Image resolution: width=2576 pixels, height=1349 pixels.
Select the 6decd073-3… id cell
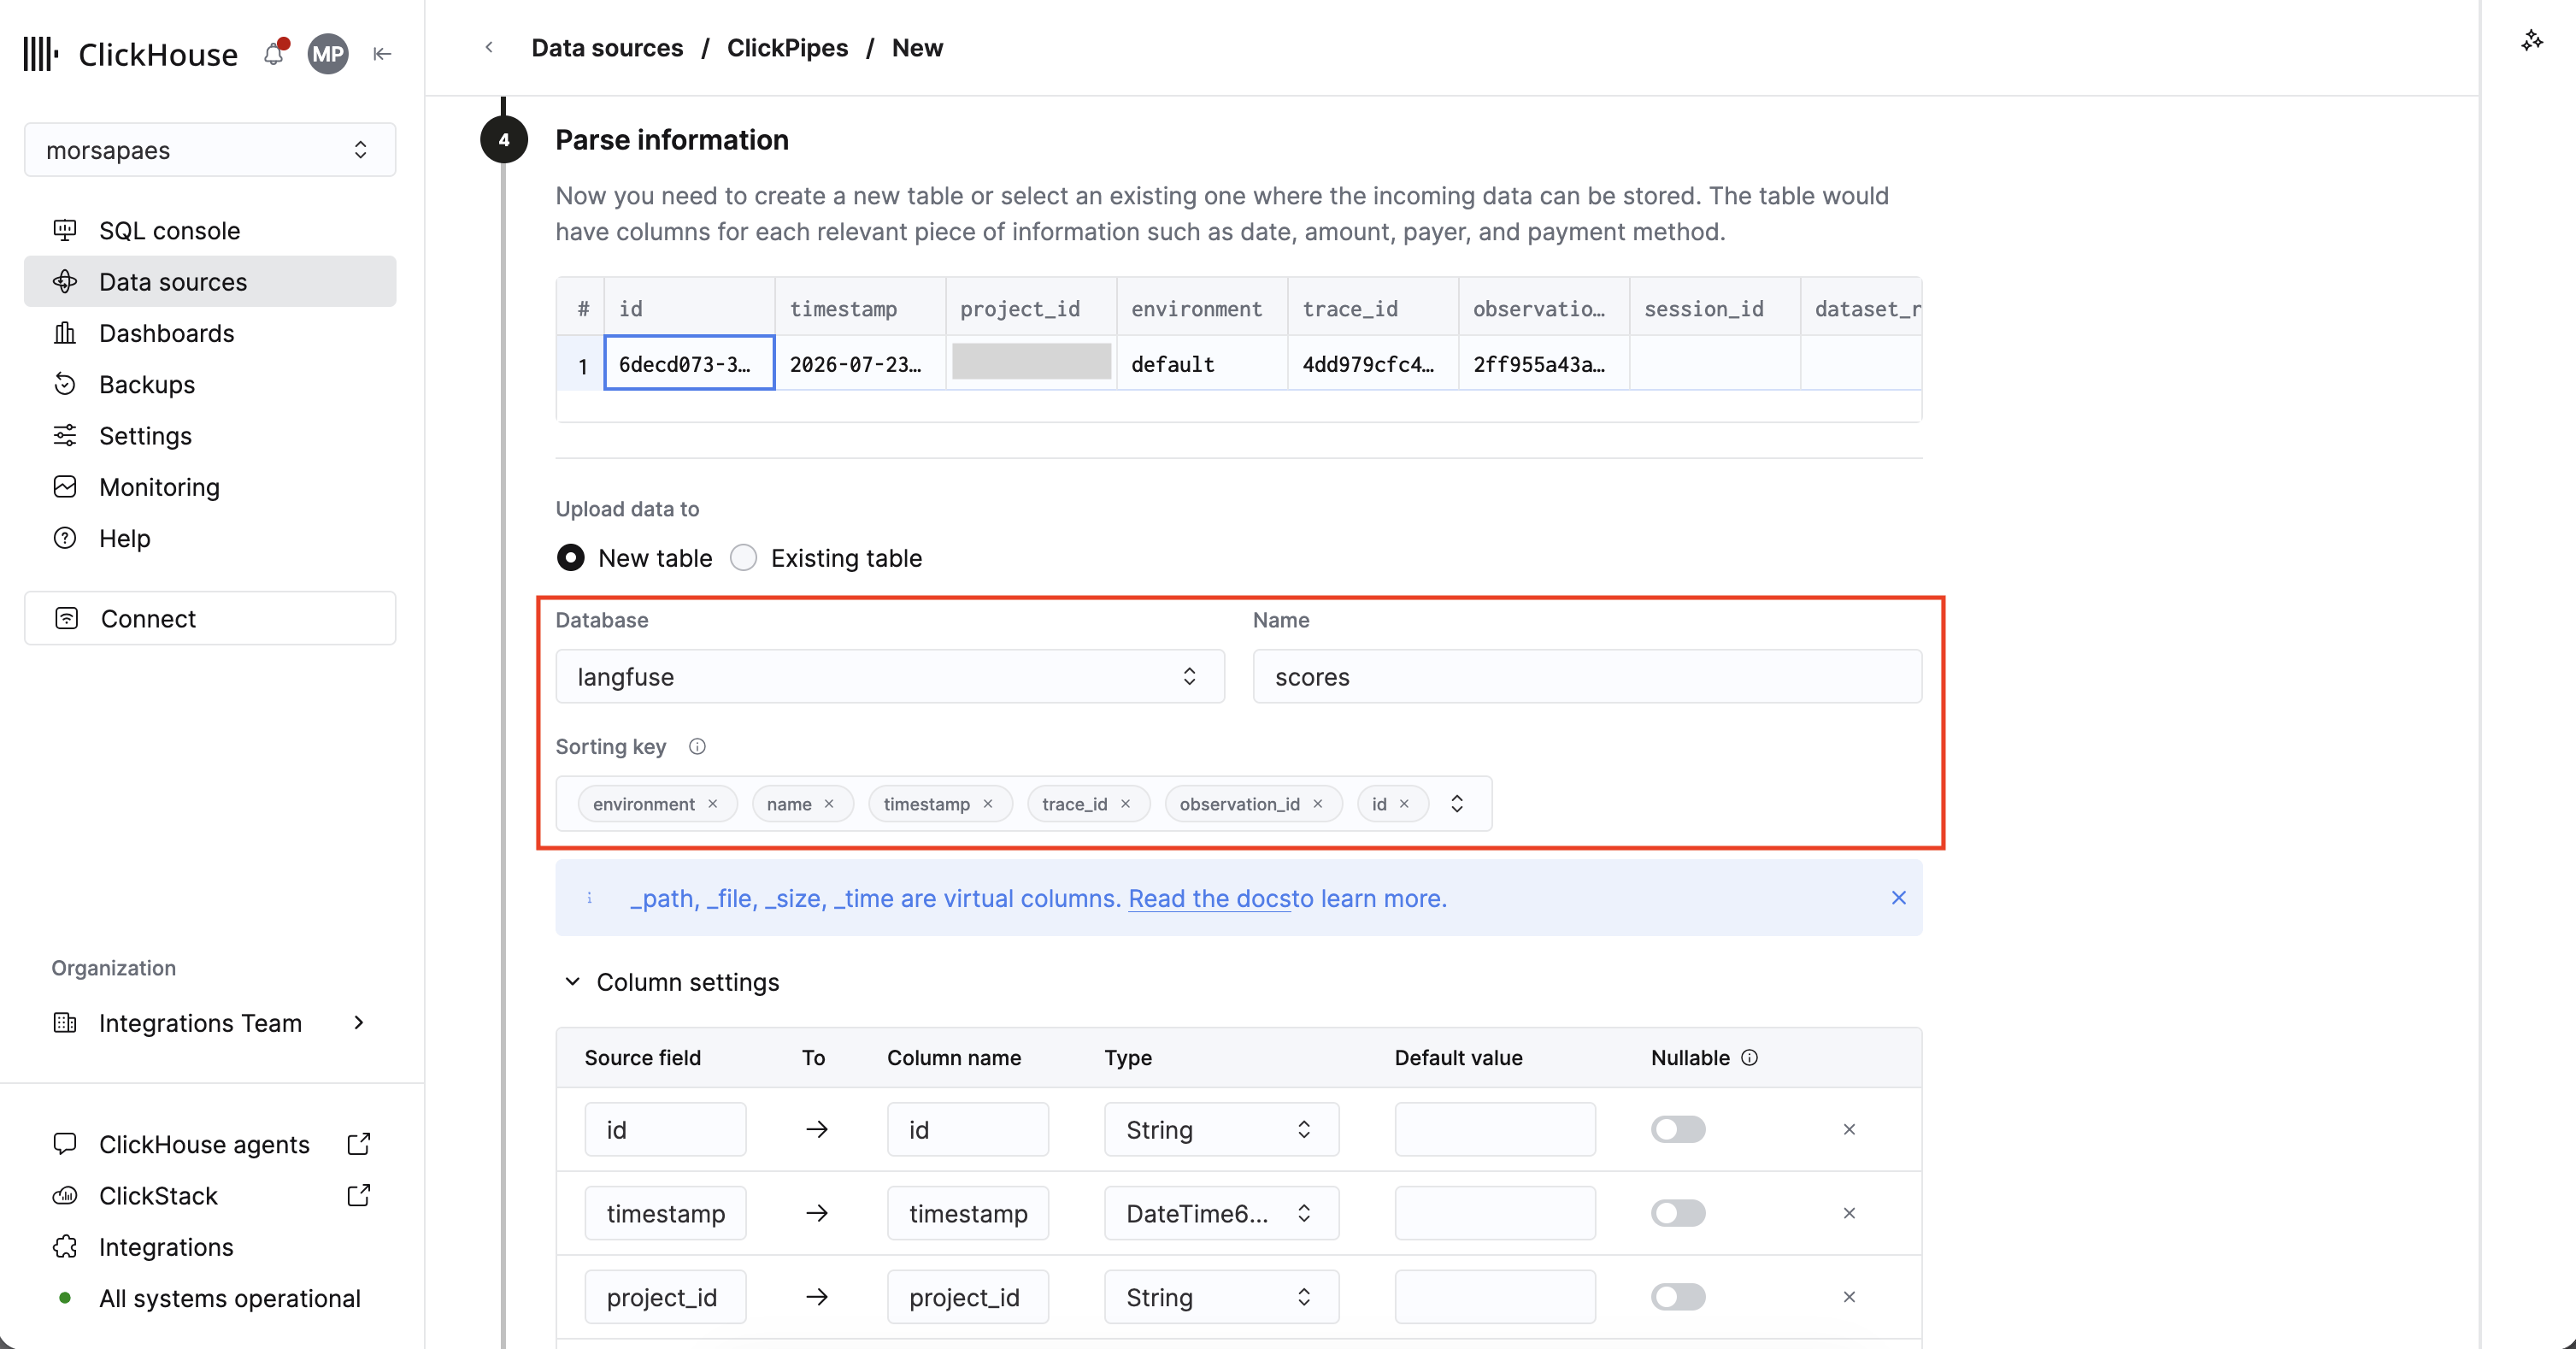pyautogui.click(x=689, y=363)
